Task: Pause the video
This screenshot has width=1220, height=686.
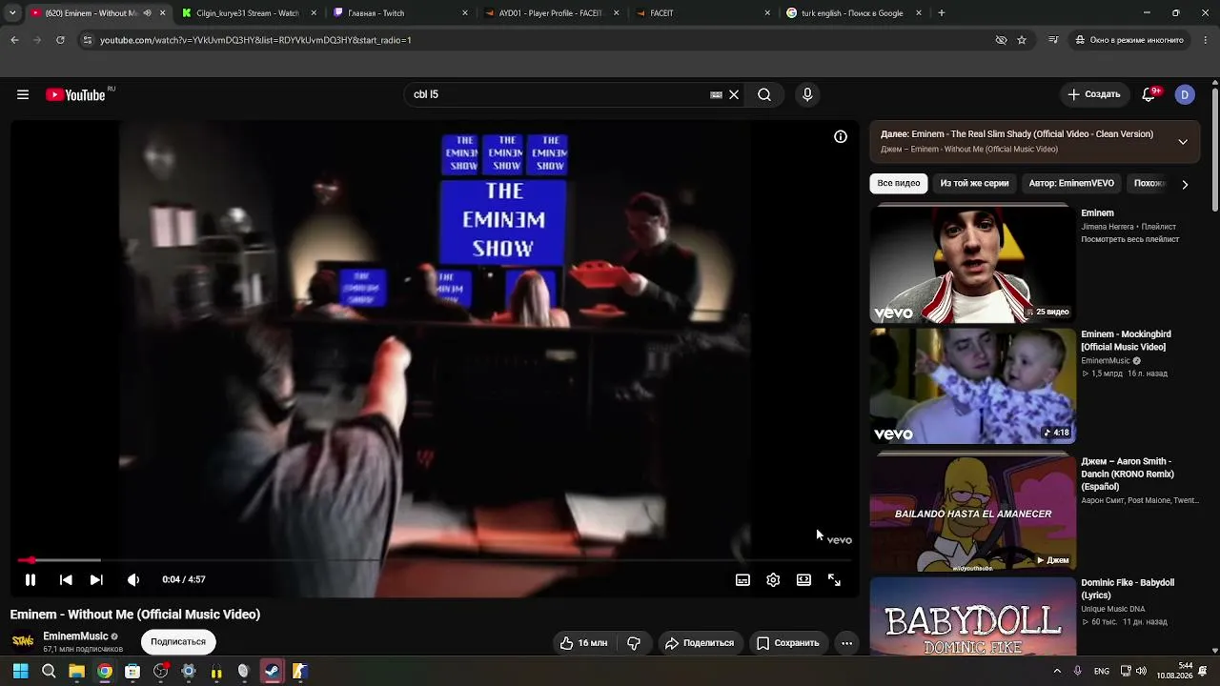Action: [x=30, y=579]
